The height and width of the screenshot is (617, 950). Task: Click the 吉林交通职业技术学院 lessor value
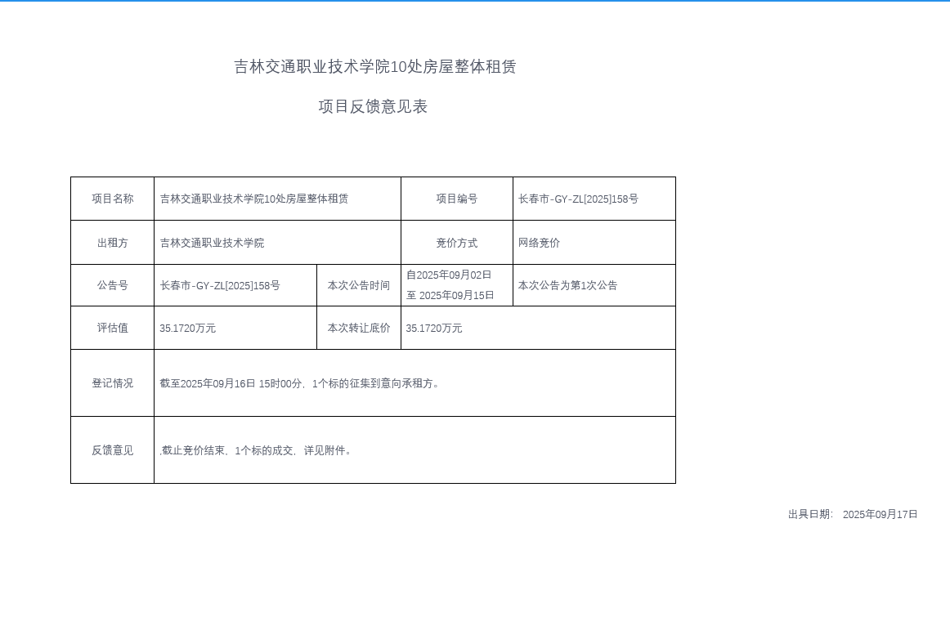click(x=212, y=243)
